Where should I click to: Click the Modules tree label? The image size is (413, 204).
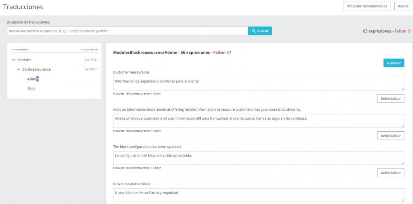(x=24, y=60)
